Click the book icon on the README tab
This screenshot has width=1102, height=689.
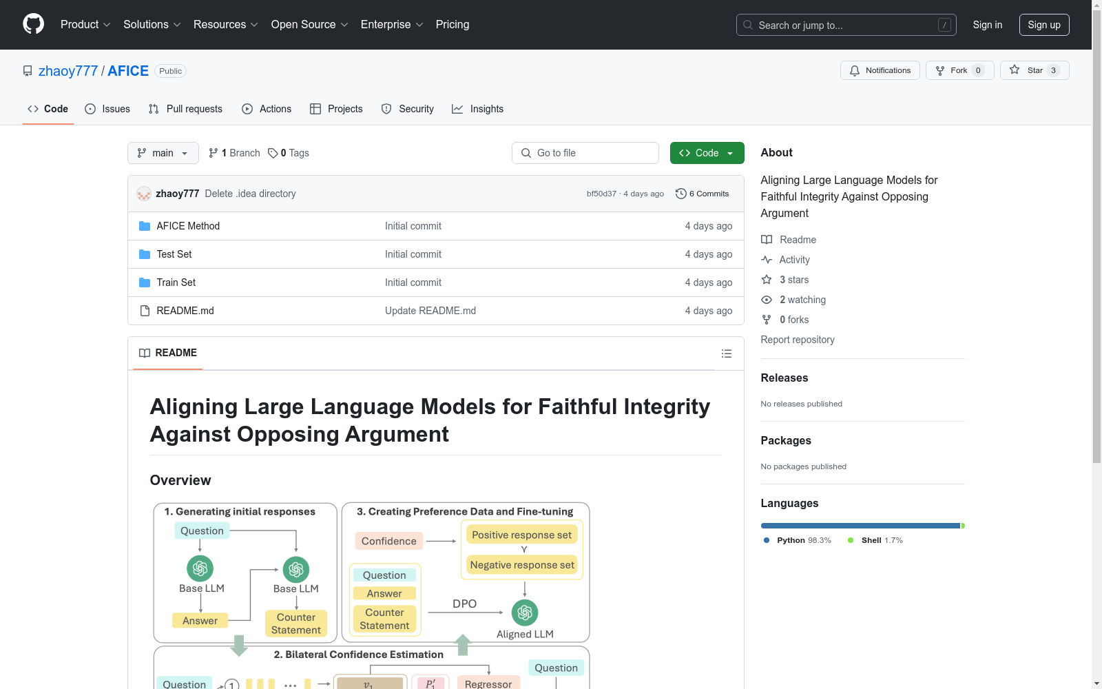(x=145, y=353)
